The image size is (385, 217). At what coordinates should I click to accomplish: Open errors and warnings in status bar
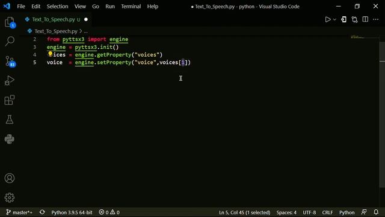pos(109,212)
